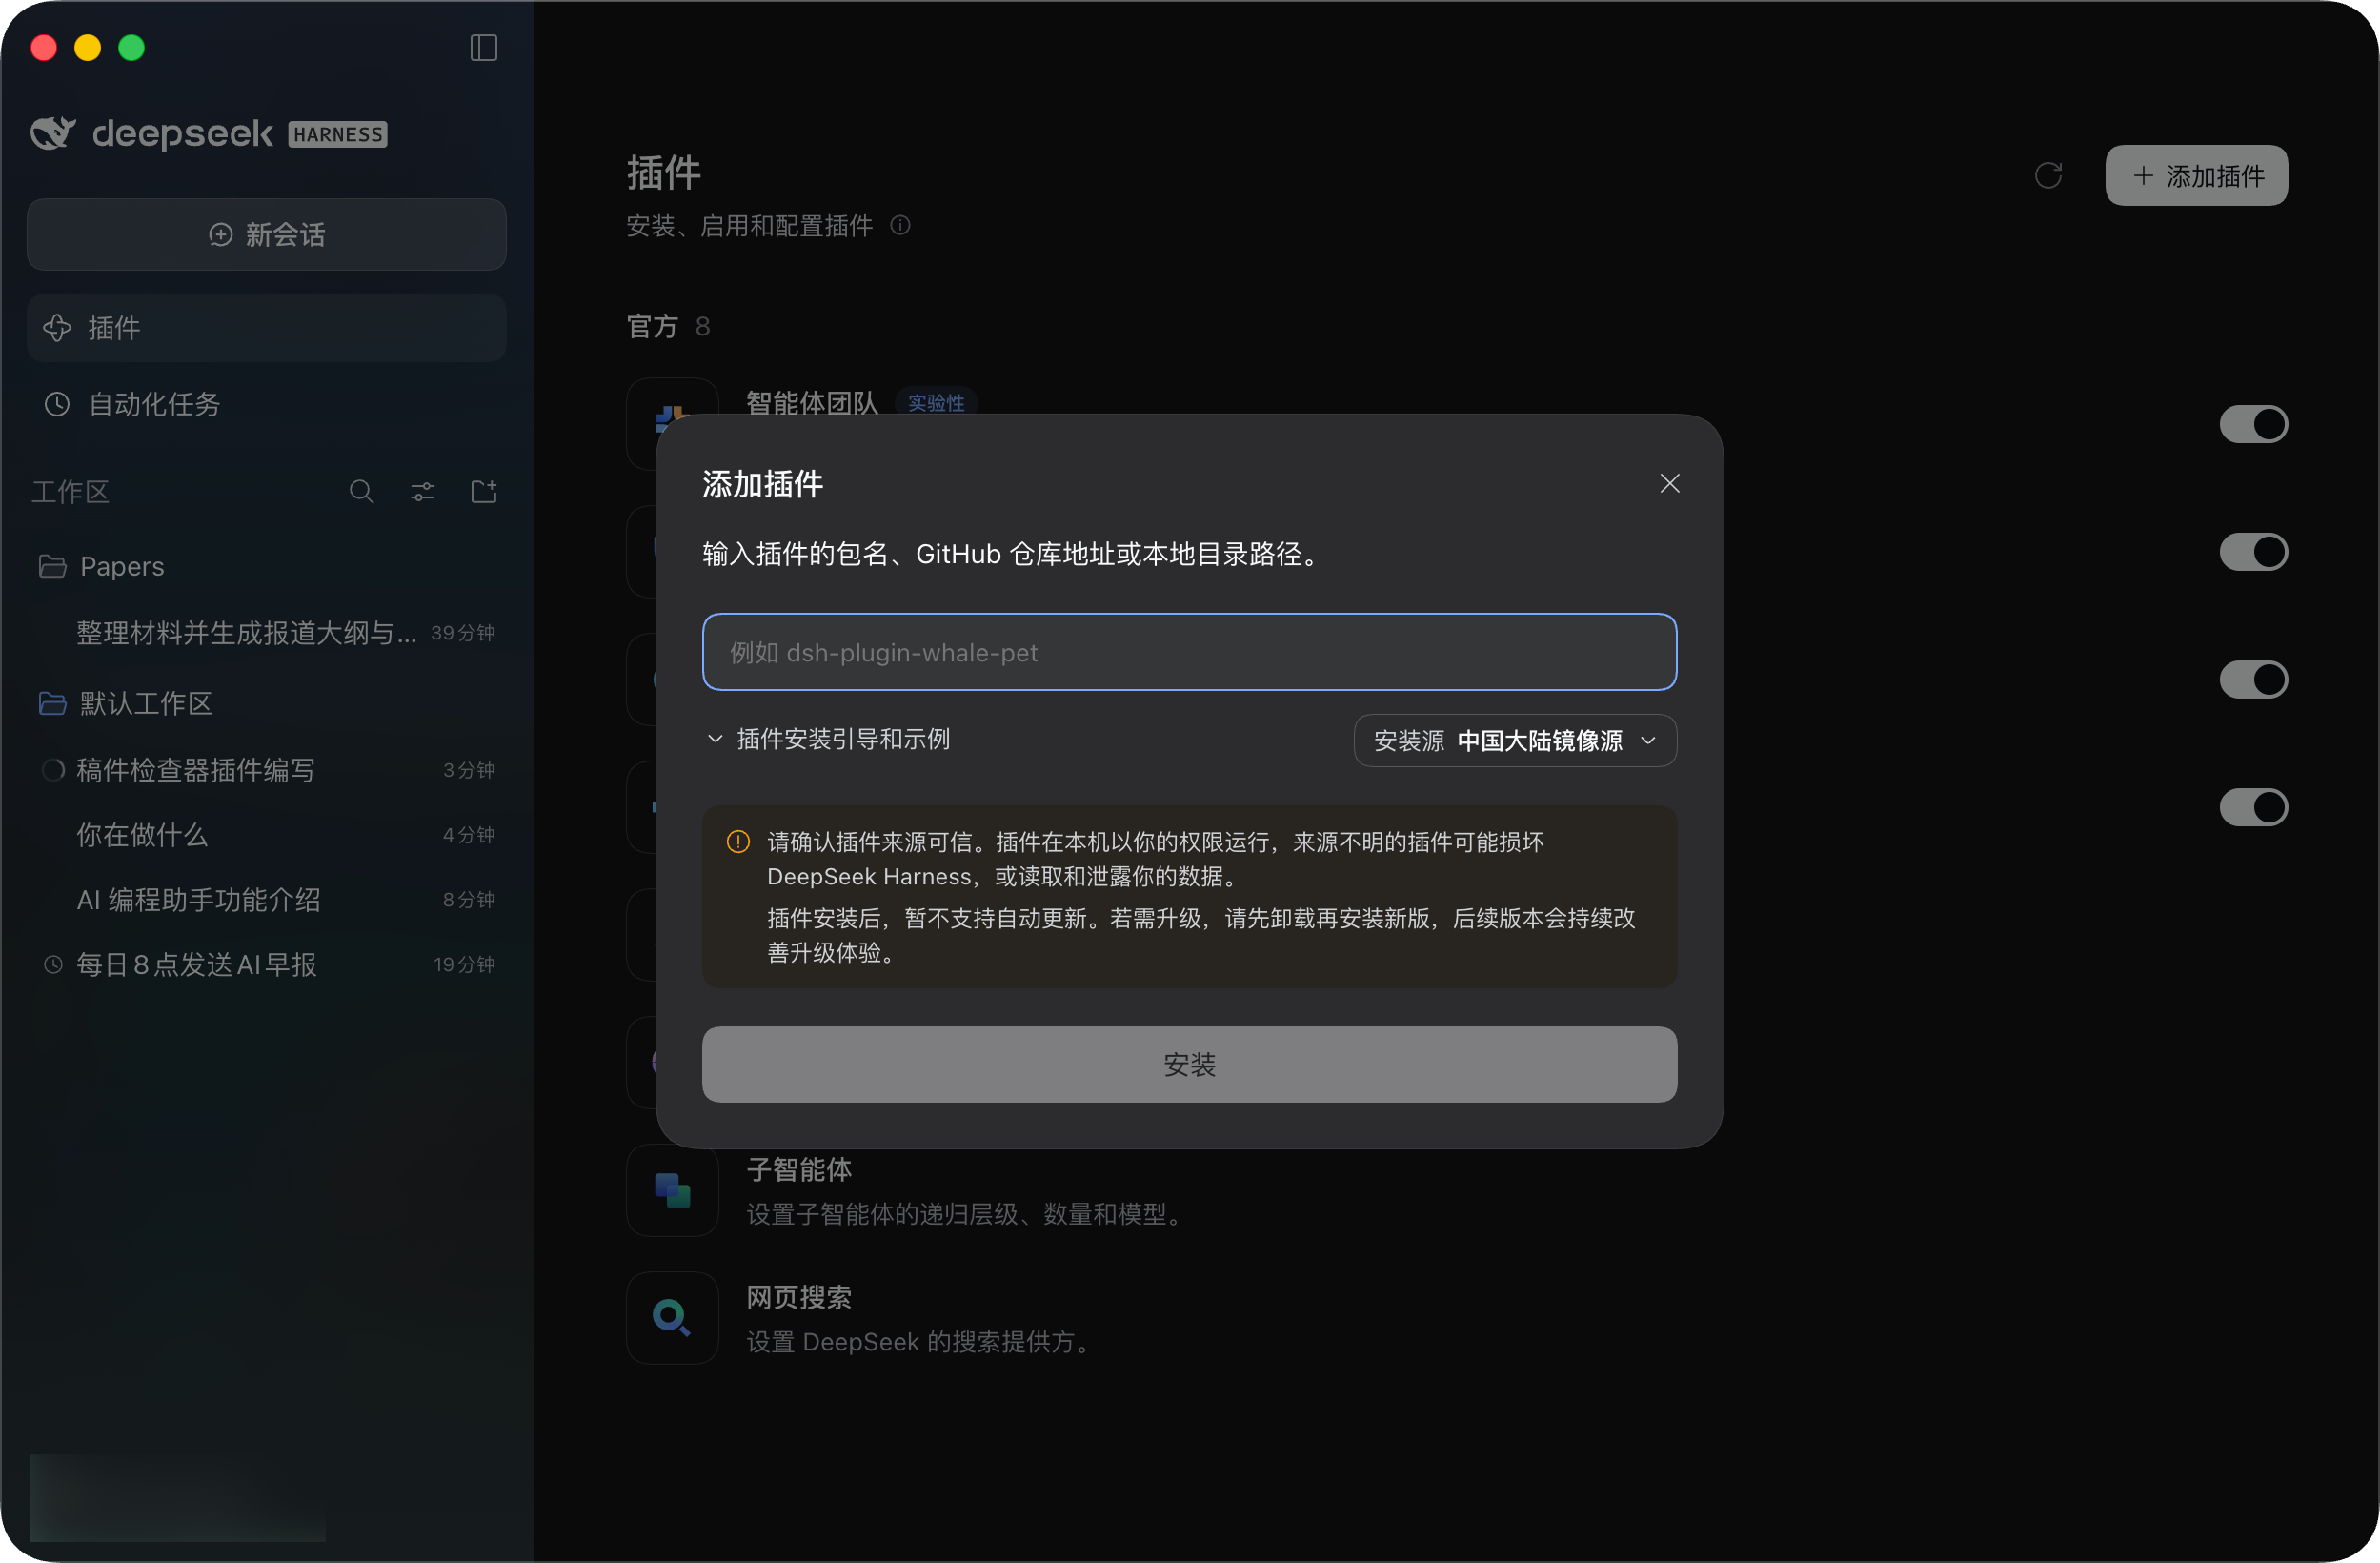This screenshot has width=2380, height=1563.
Task: Click the 智能体团队 plugin title
Action: pos(812,402)
